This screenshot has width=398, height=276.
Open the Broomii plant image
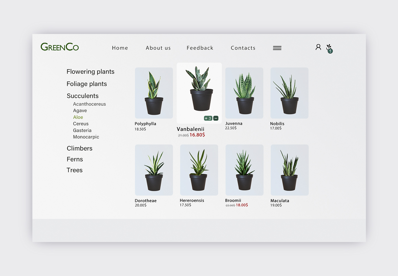[x=244, y=170]
